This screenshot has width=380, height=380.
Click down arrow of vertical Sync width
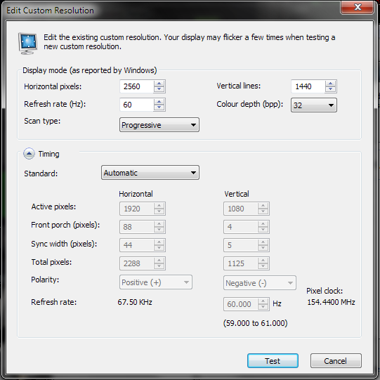tap(263, 248)
